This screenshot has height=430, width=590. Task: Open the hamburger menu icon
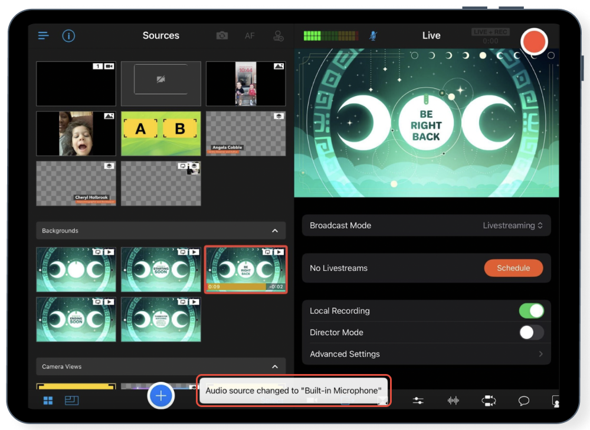tap(43, 35)
